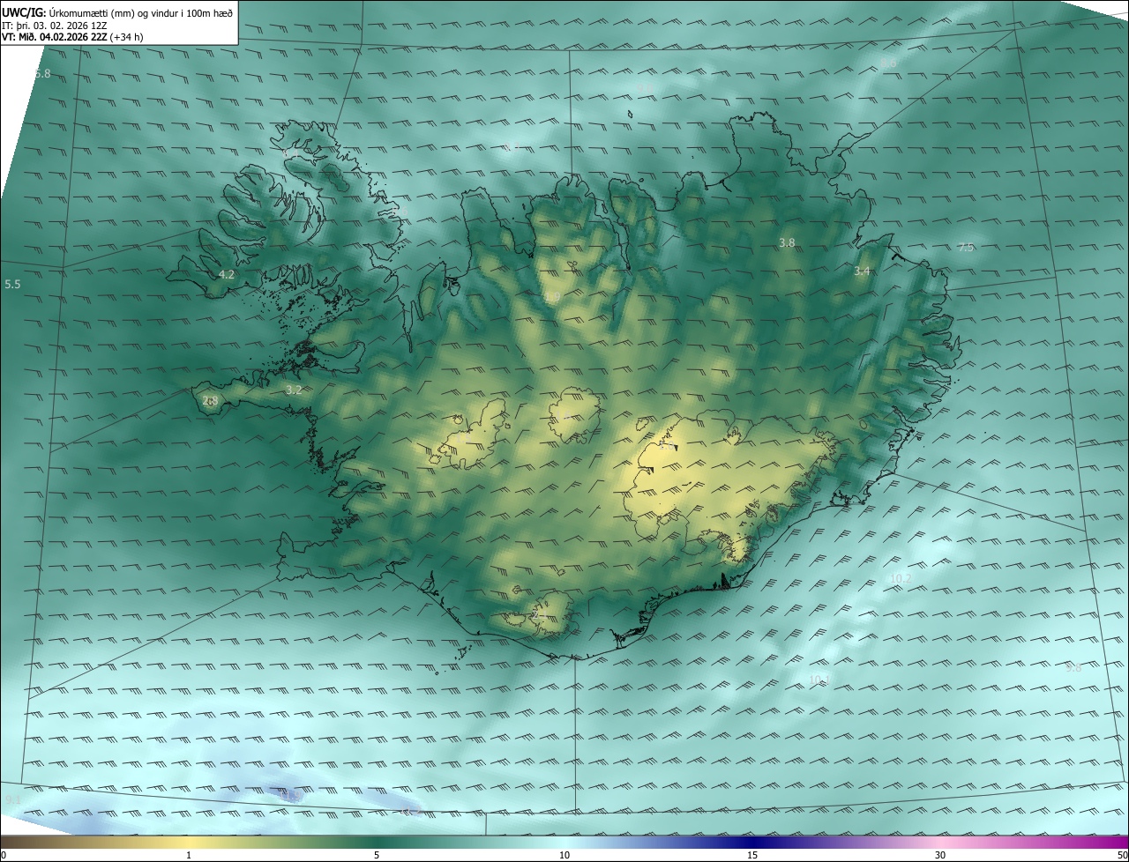Select the 3.8 value label in the northeast
The image size is (1129, 862).
[787, 242]
